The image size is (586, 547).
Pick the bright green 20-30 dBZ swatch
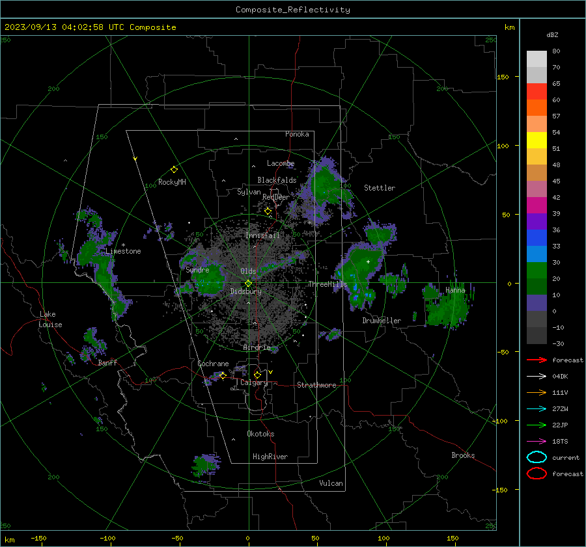(x=537, y=270)
